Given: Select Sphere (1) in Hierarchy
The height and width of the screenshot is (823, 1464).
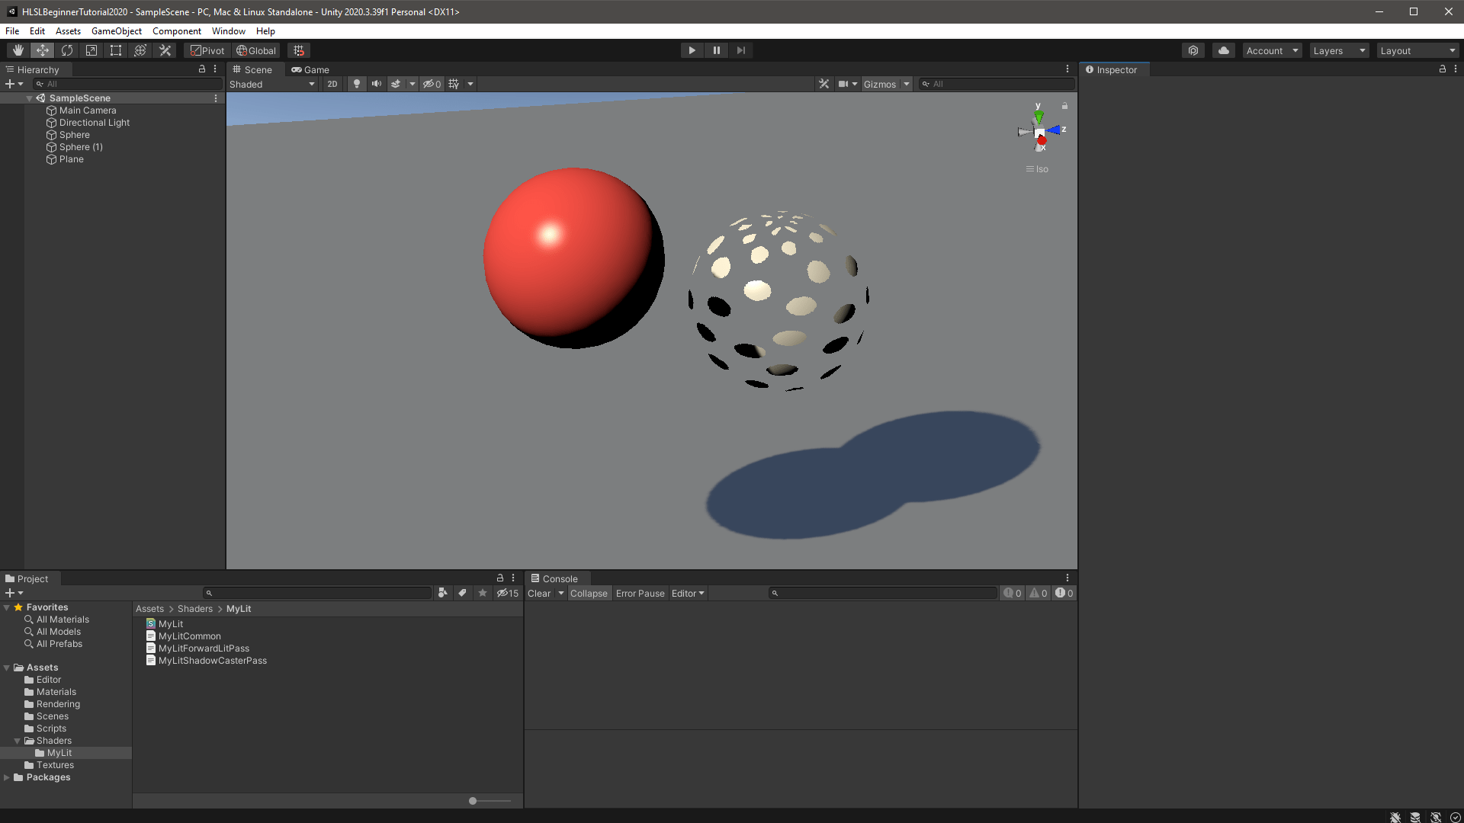Looking at the screenshot, I should click(x=81, y=147).
